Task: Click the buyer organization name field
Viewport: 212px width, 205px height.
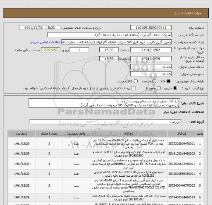Action: click(x=109, y=35)
